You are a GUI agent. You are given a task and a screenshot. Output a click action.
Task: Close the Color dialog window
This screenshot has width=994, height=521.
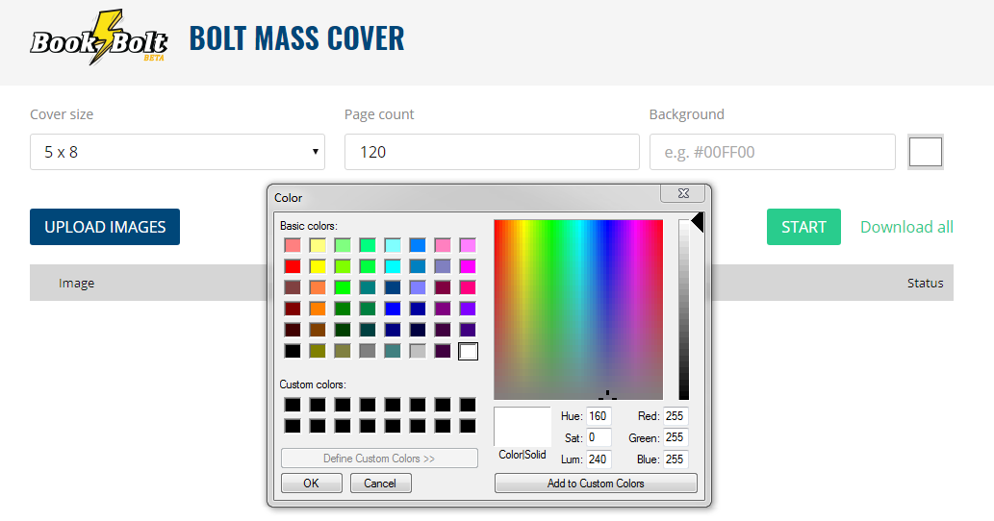683,193
